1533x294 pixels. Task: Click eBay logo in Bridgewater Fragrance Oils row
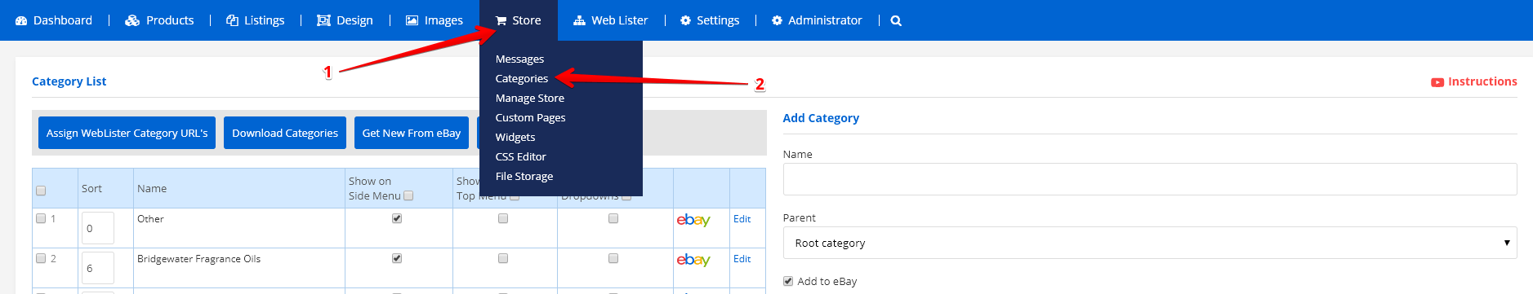coord(693,260)
